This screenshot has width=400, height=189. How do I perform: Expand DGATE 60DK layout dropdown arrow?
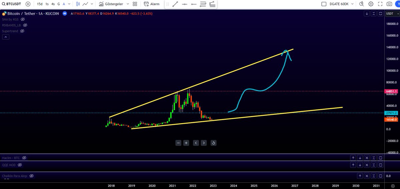point(352,4)
